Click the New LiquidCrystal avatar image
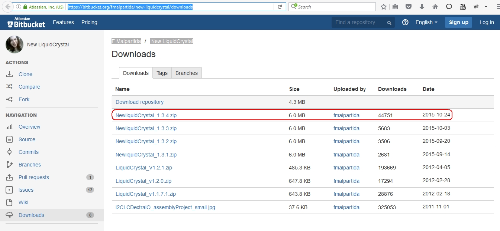 pos(14,44)
